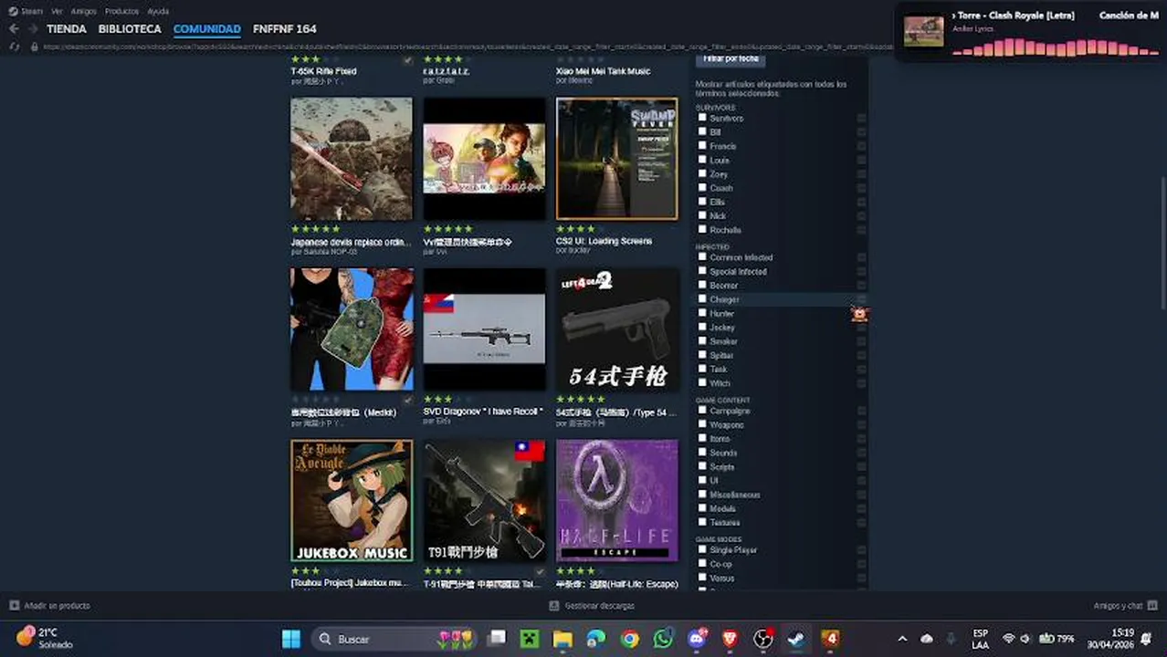Open the Windows Start menu
This screenshot has height=657, width=1167.
pyautogui.click(x=290, y=639)
